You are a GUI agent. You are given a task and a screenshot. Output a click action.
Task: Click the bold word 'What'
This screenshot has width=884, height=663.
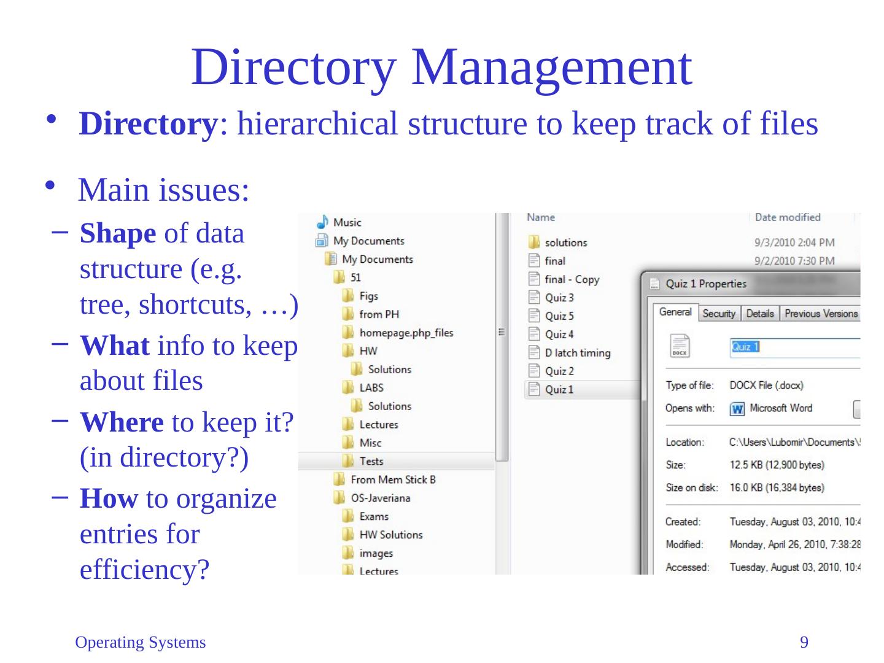(x=114, y=346)
